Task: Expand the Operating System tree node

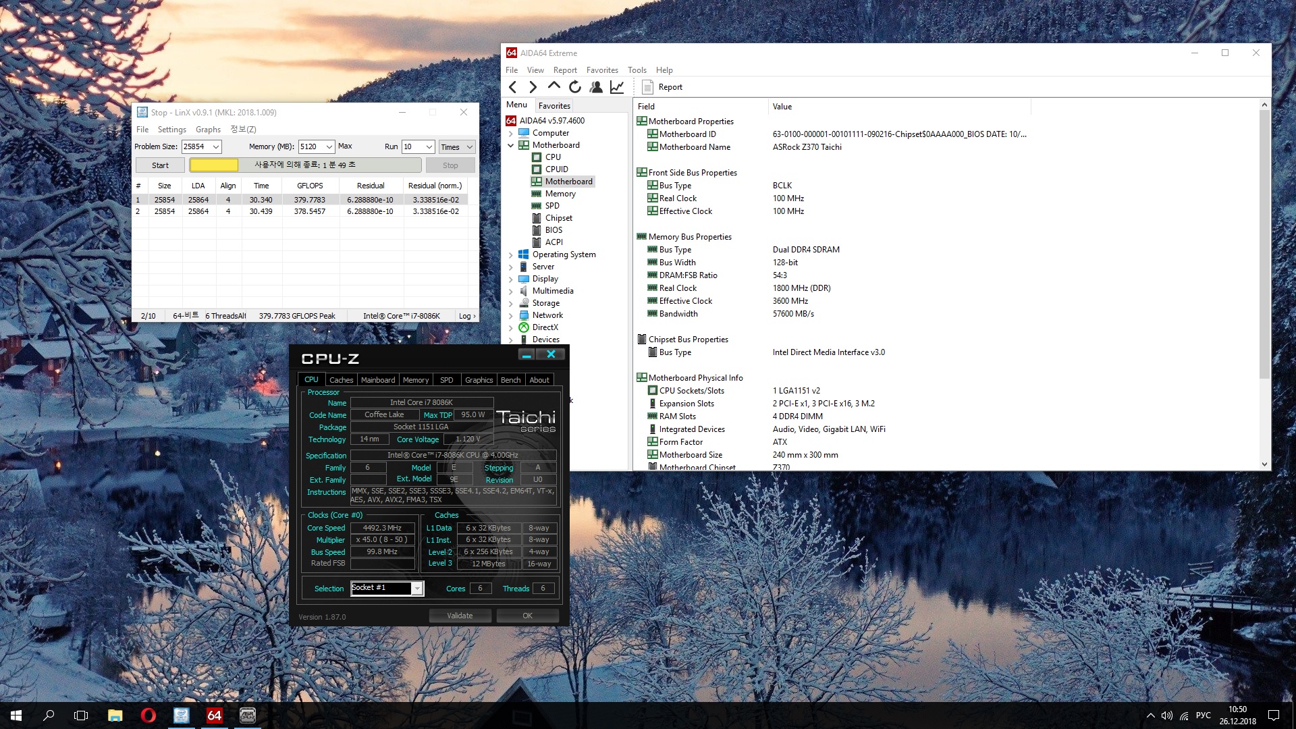Action: [x=511, y=255]
